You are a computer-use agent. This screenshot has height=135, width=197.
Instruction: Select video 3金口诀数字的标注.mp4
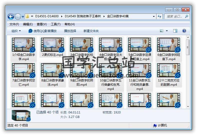tap(82, 49)
